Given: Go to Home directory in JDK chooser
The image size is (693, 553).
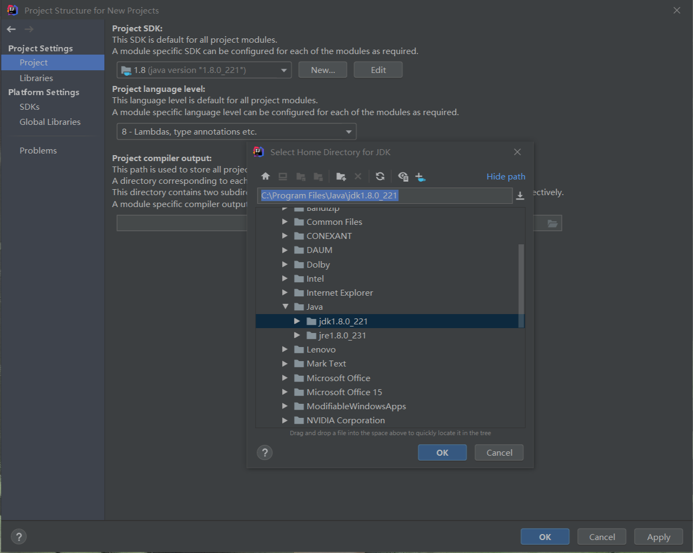Looking at the screenshot, I should (265, 176).
